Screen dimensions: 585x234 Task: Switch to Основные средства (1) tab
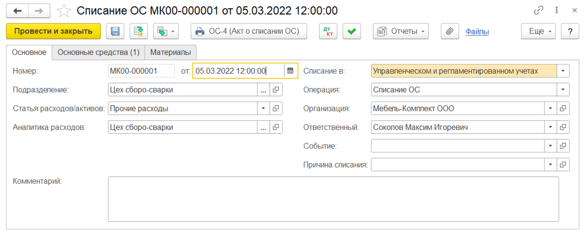[x=98, y=52]
